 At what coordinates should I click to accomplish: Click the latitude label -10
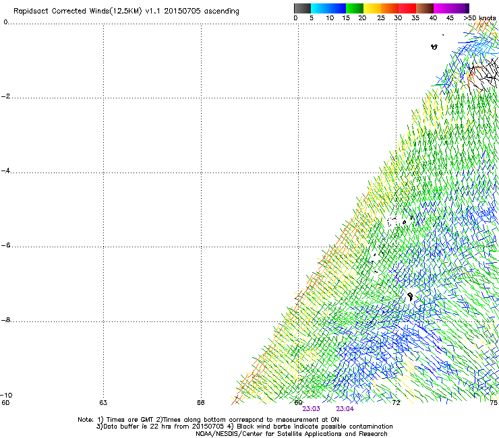[x=6, y=395]
